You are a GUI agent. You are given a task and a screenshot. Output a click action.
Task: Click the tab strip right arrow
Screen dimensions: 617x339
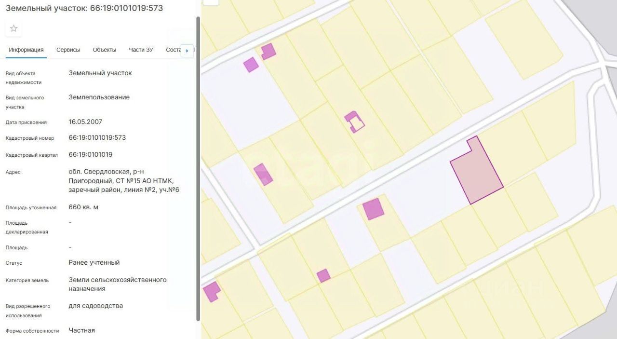coord(187,51)
